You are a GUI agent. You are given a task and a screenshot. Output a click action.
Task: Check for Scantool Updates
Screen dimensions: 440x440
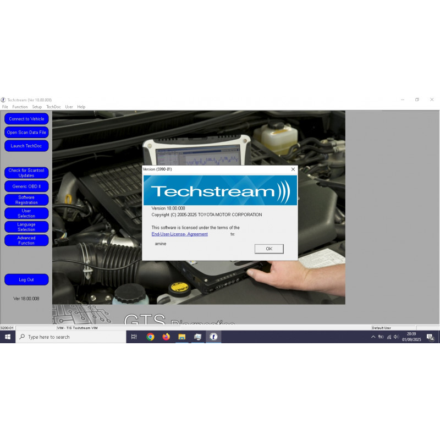click(x=26, y=173)
